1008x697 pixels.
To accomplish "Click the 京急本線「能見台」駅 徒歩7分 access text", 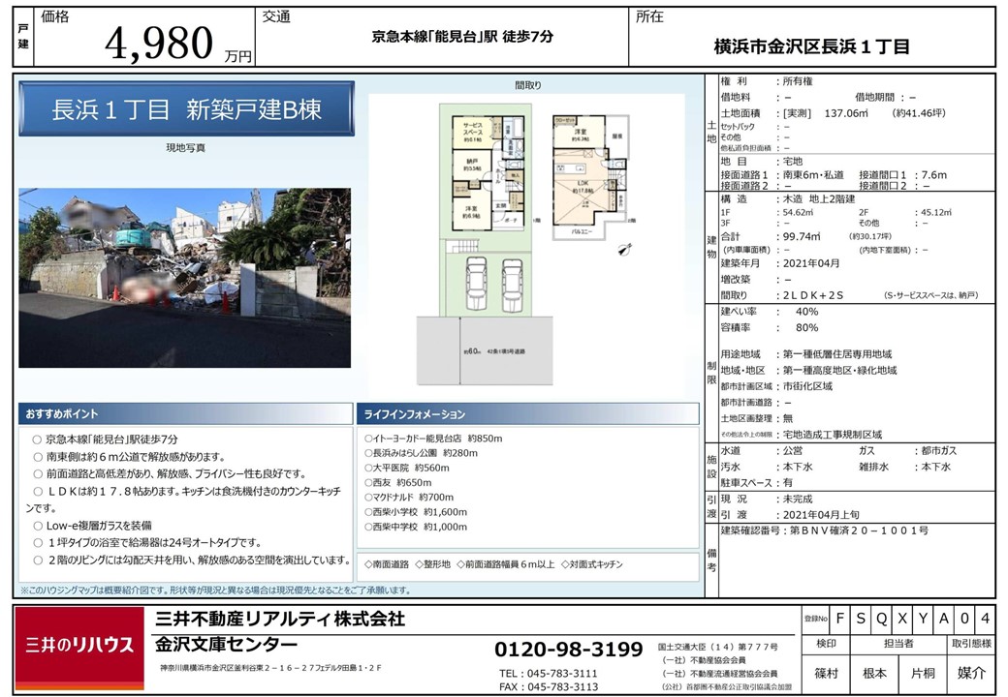I will coord(463,37).
